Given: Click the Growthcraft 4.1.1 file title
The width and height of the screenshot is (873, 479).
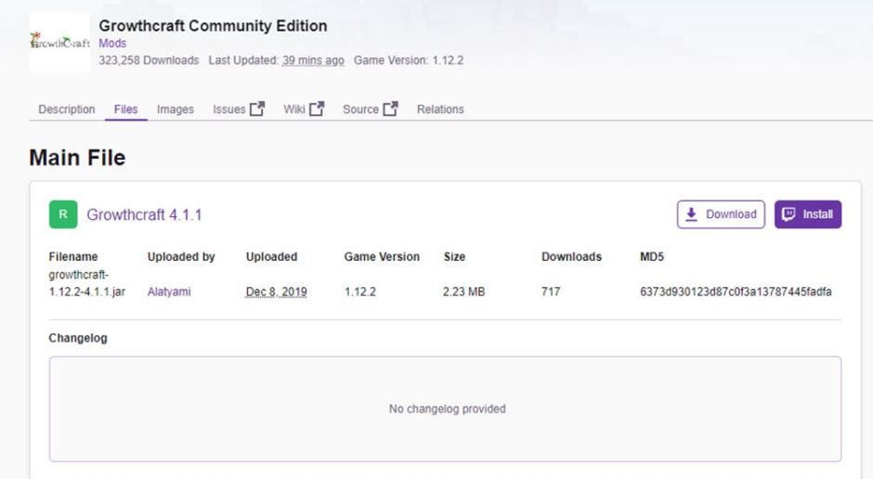Looking at the screenshot, I should click(144, 215).
